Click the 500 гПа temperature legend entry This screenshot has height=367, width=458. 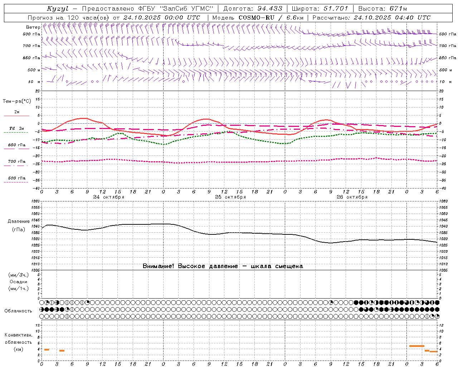click(x=16, y=178)
